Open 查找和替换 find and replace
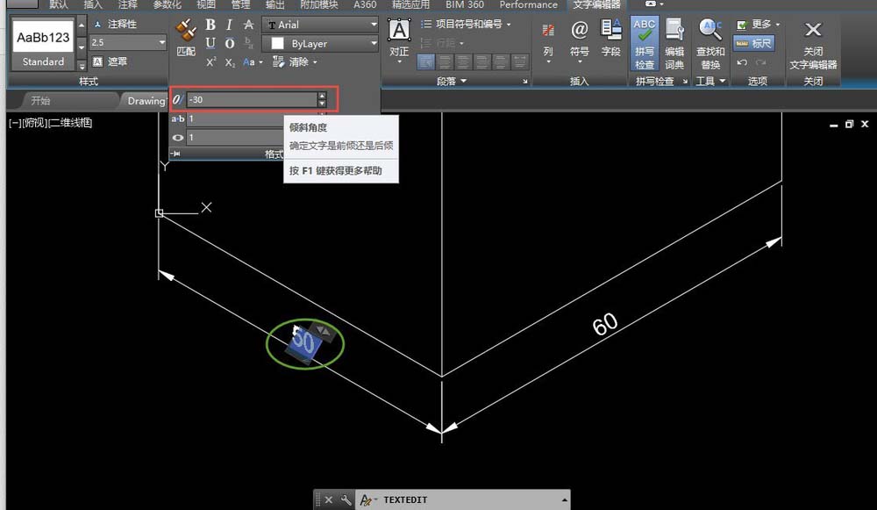877x510 pixels. pos(710,44)
